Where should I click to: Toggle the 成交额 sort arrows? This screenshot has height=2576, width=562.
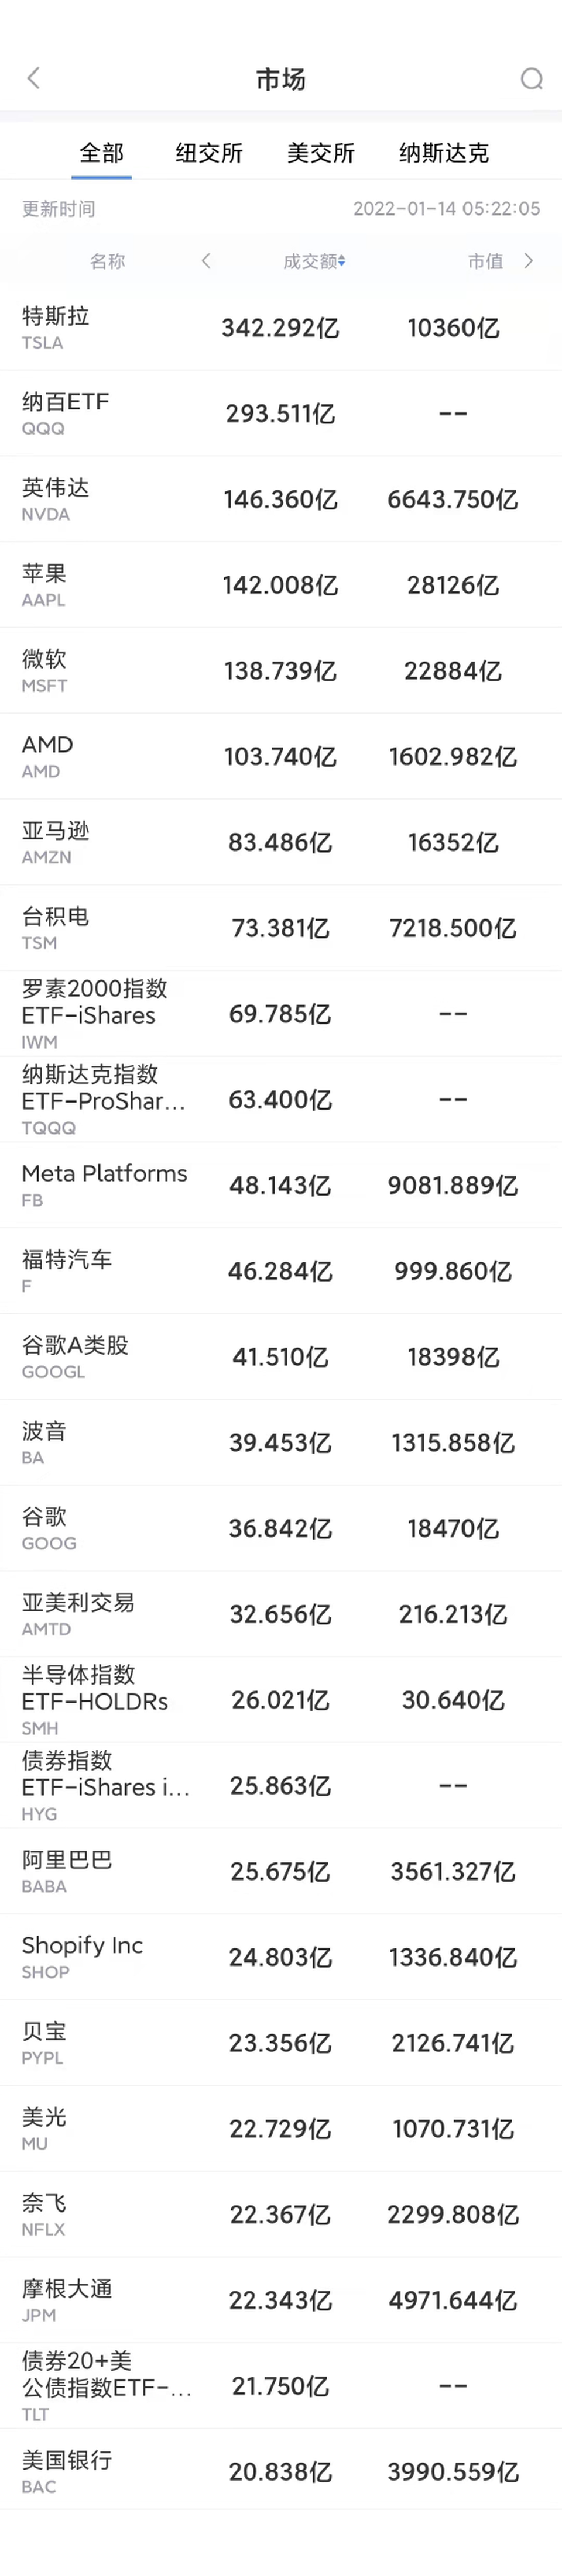342,261
